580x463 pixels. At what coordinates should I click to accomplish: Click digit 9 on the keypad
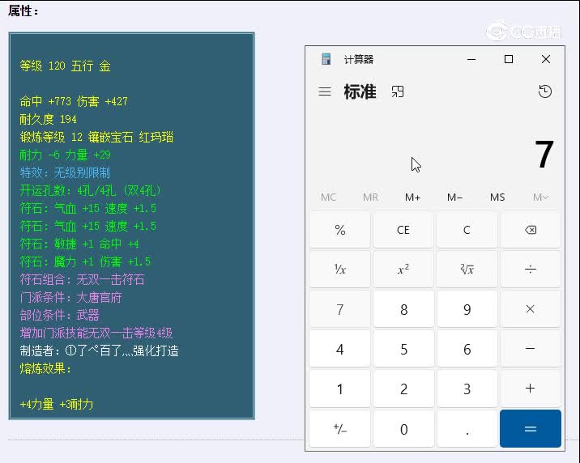[x=467, y=309]
